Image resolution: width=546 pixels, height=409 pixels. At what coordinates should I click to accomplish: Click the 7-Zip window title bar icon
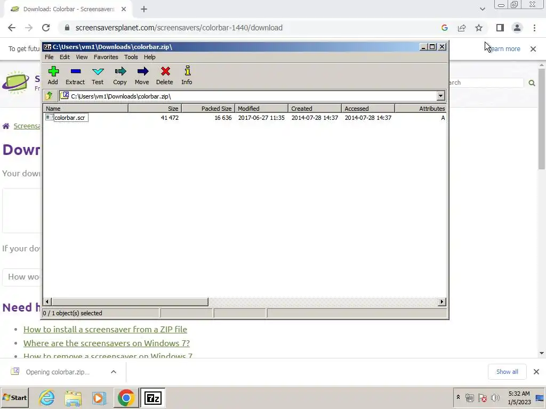(47, 47)
